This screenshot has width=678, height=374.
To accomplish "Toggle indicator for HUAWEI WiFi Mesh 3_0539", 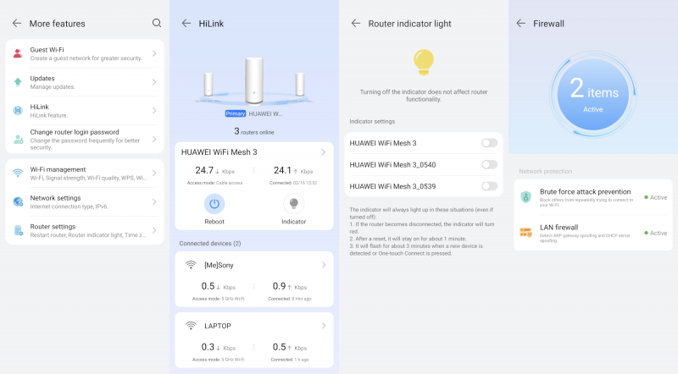I will pos(490,186).
